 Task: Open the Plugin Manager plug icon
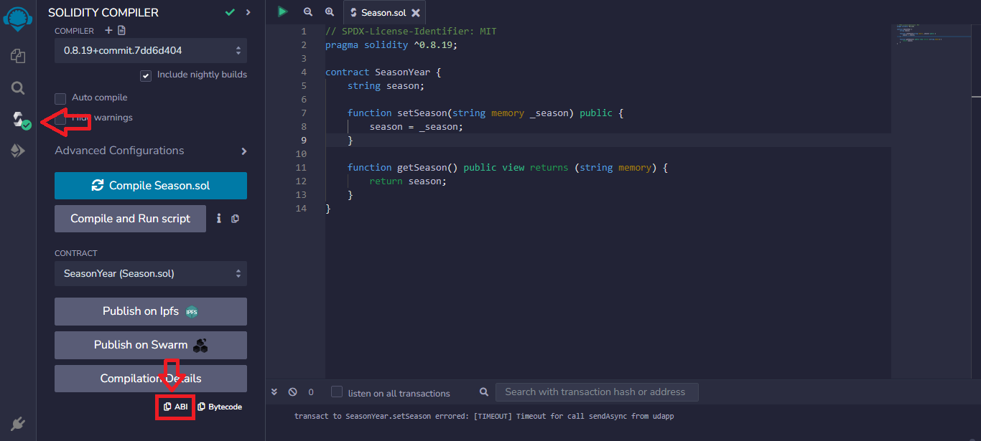pos(18,424)
